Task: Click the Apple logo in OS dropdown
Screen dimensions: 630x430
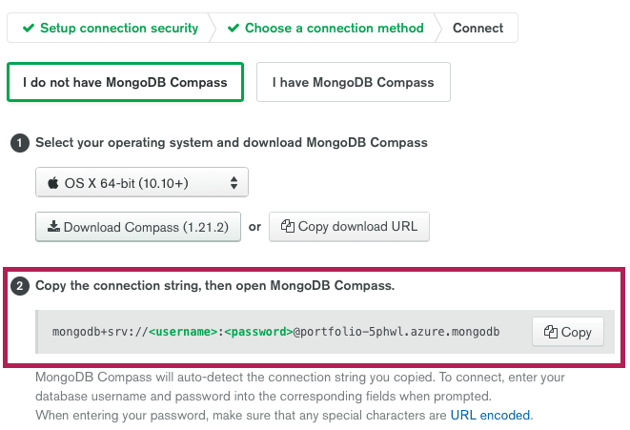Action: tap(53, 183)
